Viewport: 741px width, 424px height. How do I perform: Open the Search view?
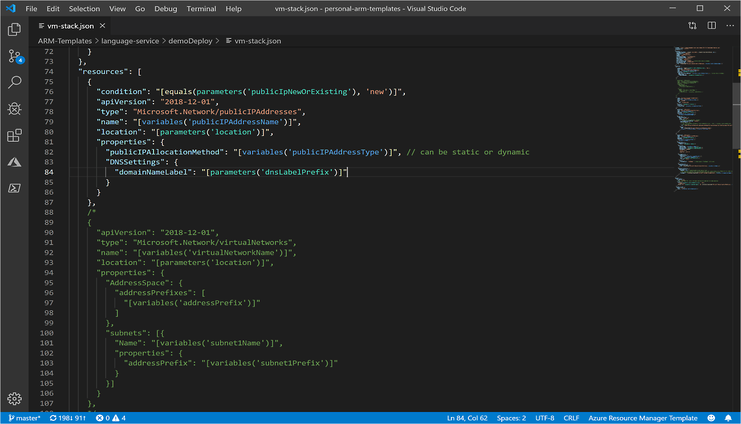click(x=14, y=82)
